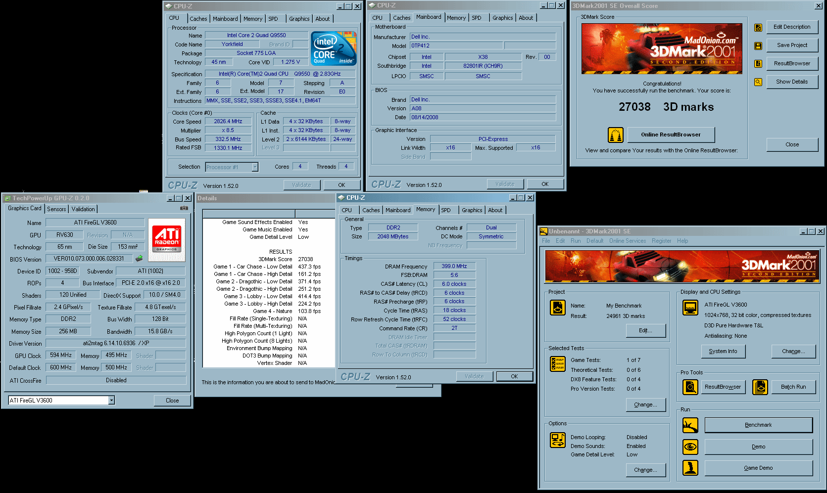Click Game Demo button
827x493 pixels.
coord(758,468)
